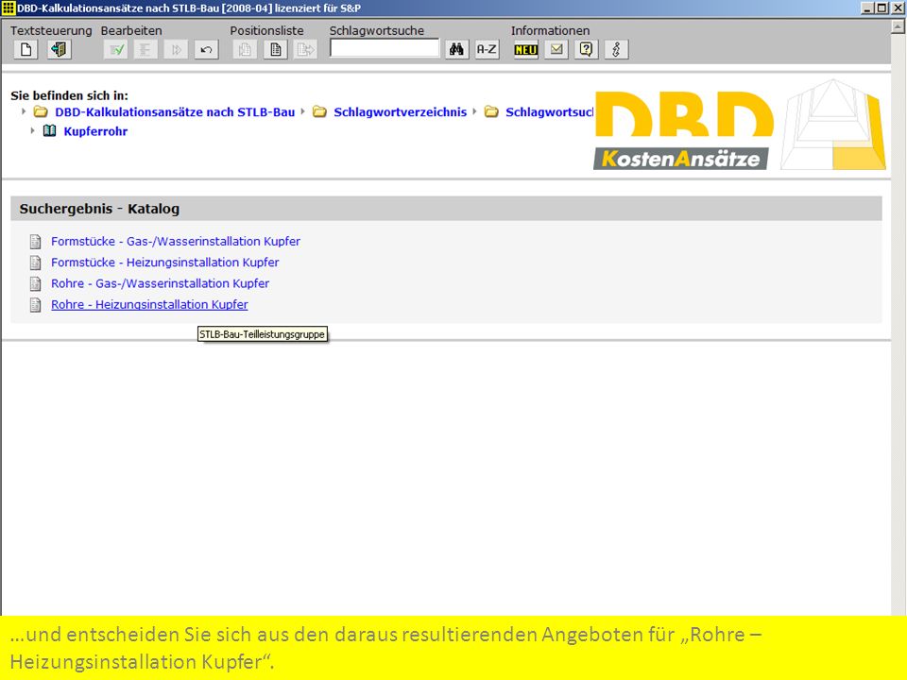Click the book icon before Kupferrohr
Viewport: 907px width, 680px height.
point(50,130)
